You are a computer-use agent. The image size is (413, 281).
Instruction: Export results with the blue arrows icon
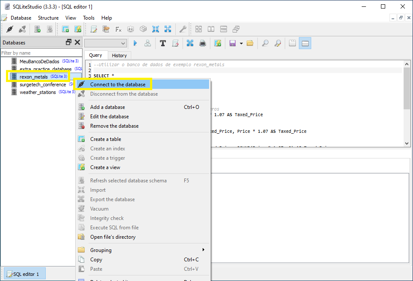(190, 43)
